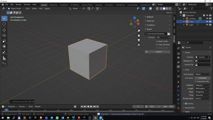Select the Rotate tool

click(4, 36)
